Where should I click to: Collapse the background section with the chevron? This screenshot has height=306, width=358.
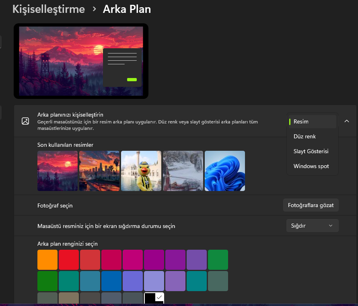[x=347, y=121]
